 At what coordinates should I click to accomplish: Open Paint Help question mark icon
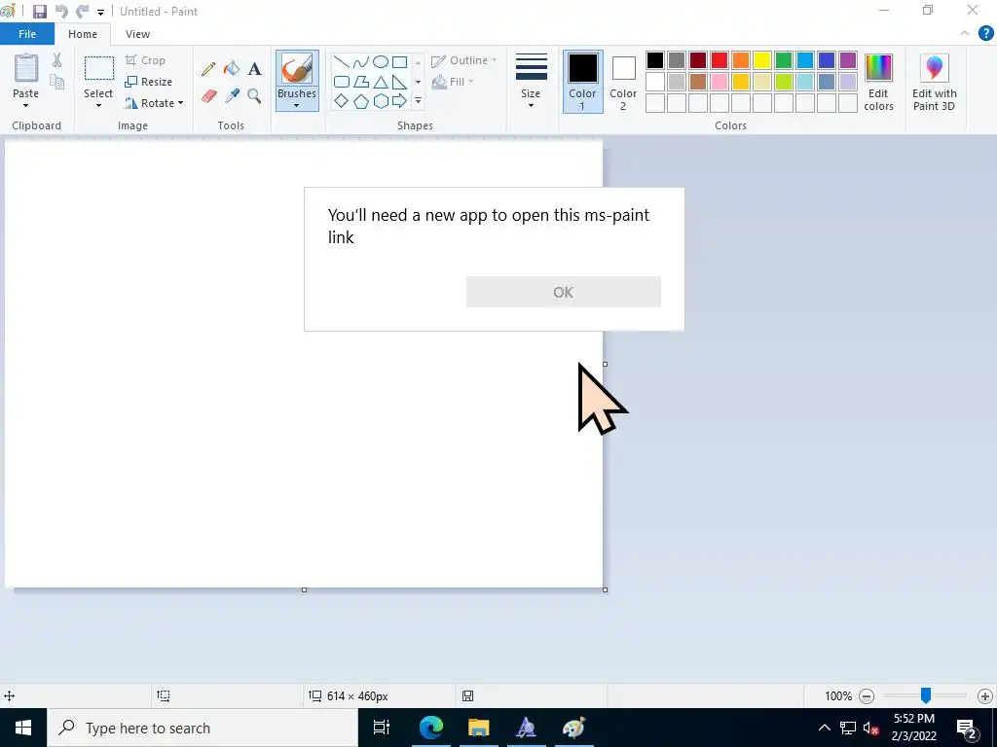[x=985, y=34]
